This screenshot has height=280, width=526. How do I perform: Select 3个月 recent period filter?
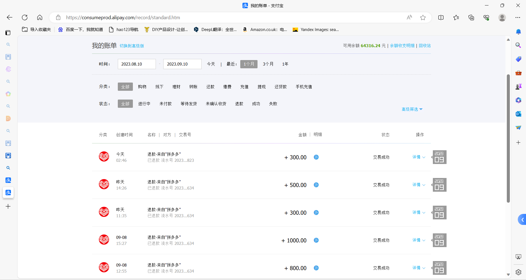(x=268, y=64)
